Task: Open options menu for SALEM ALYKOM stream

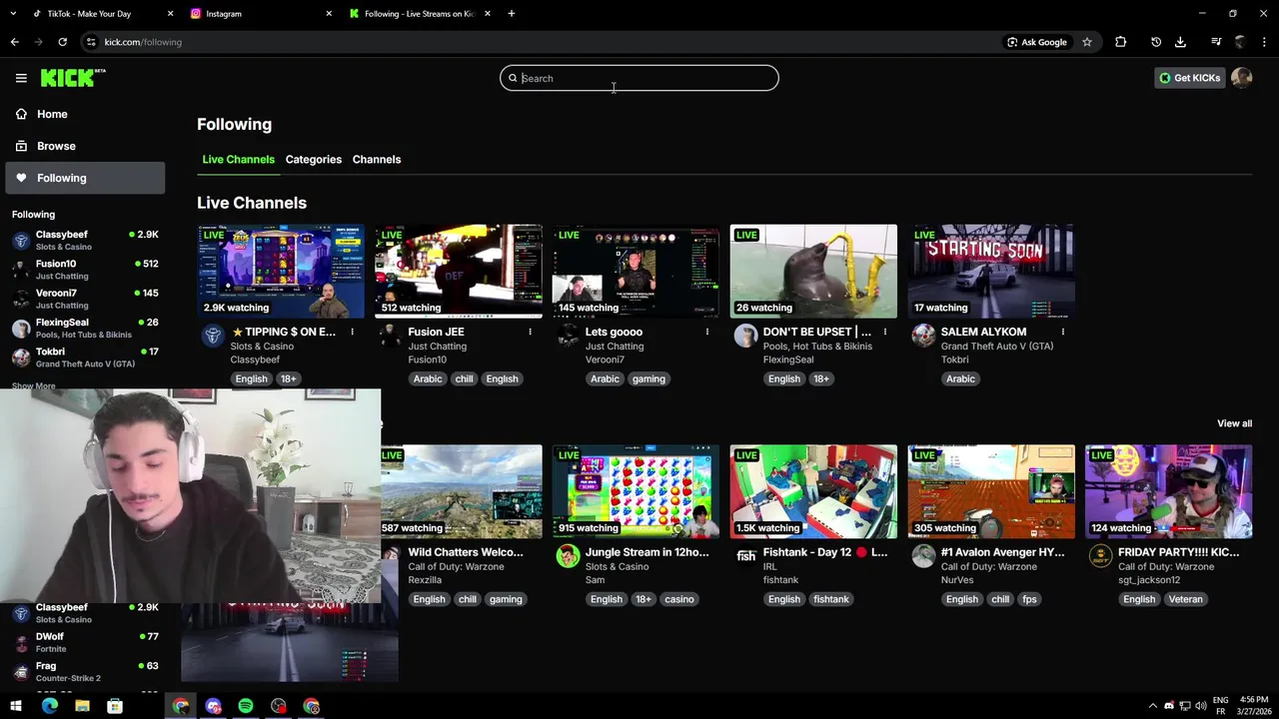Action: pyautogui.click(x=1063, y=332)
